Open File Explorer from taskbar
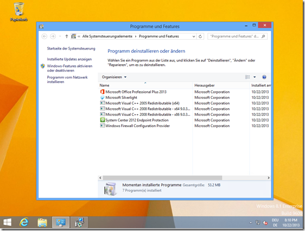Viewport: 305px width, 231px height. (42, 222)
